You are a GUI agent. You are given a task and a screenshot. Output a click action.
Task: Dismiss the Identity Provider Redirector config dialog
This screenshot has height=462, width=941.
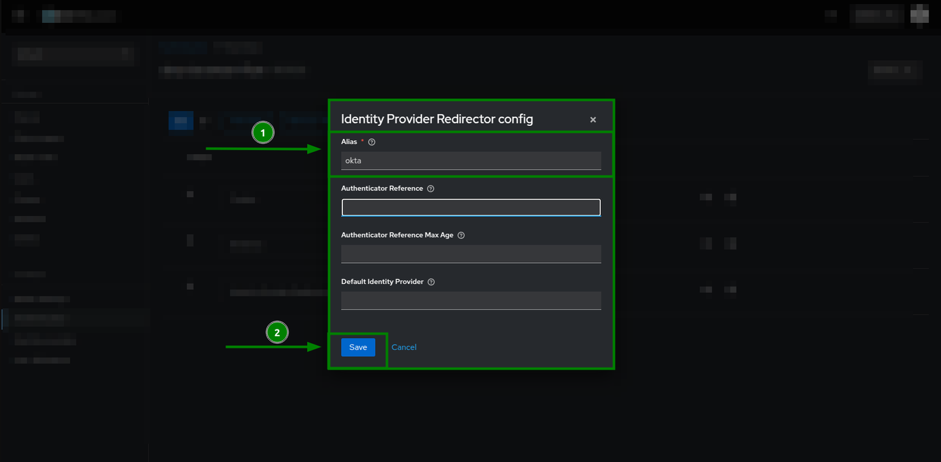coord(593,119)
